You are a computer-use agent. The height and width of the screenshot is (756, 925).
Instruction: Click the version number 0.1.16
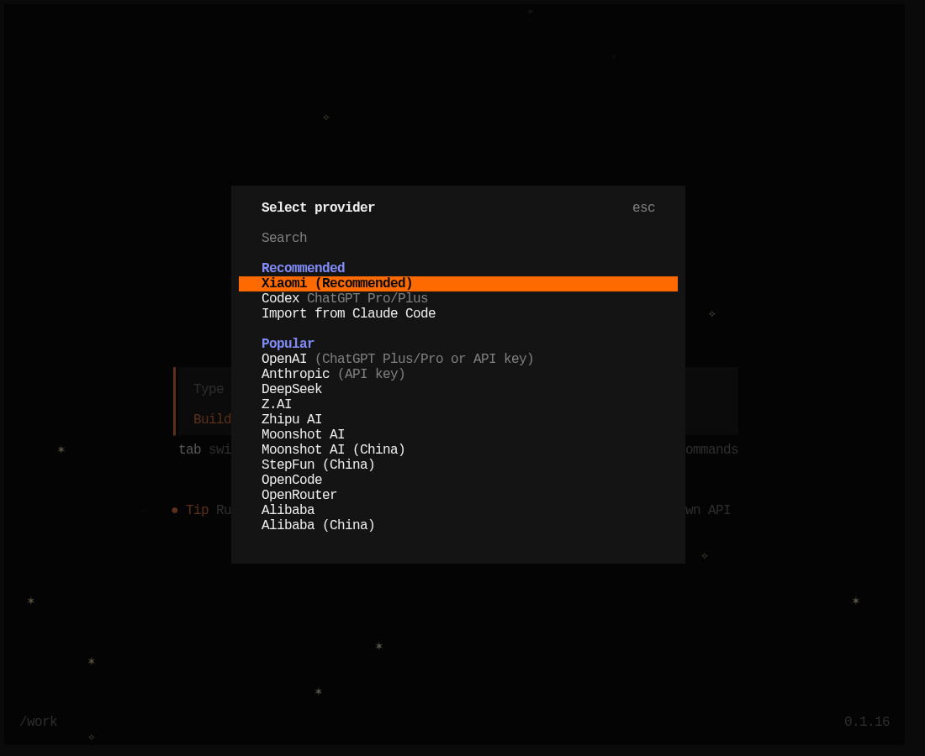point(867,722)
